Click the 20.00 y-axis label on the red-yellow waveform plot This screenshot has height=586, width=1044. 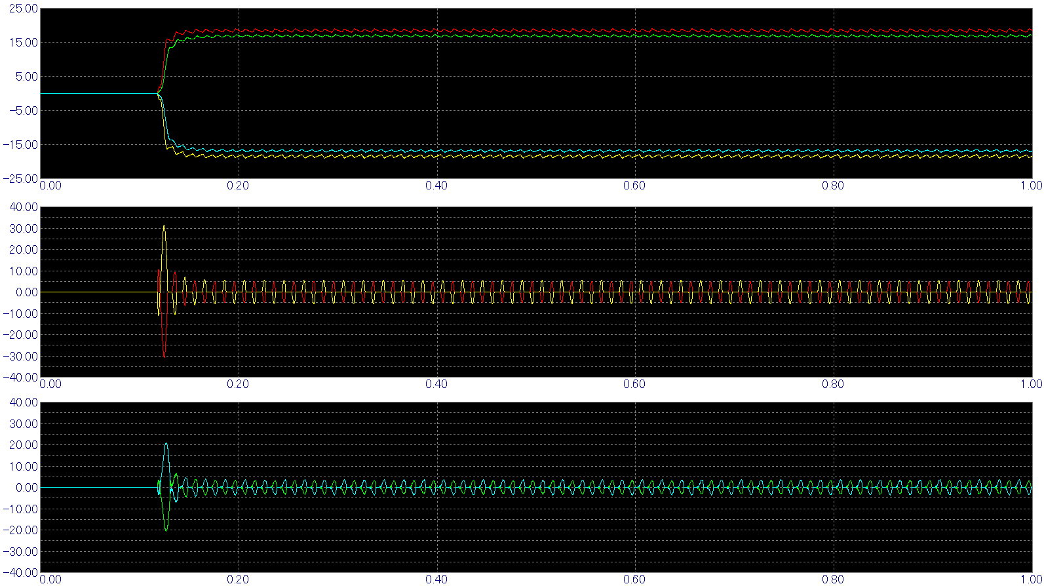click(24, 250)
